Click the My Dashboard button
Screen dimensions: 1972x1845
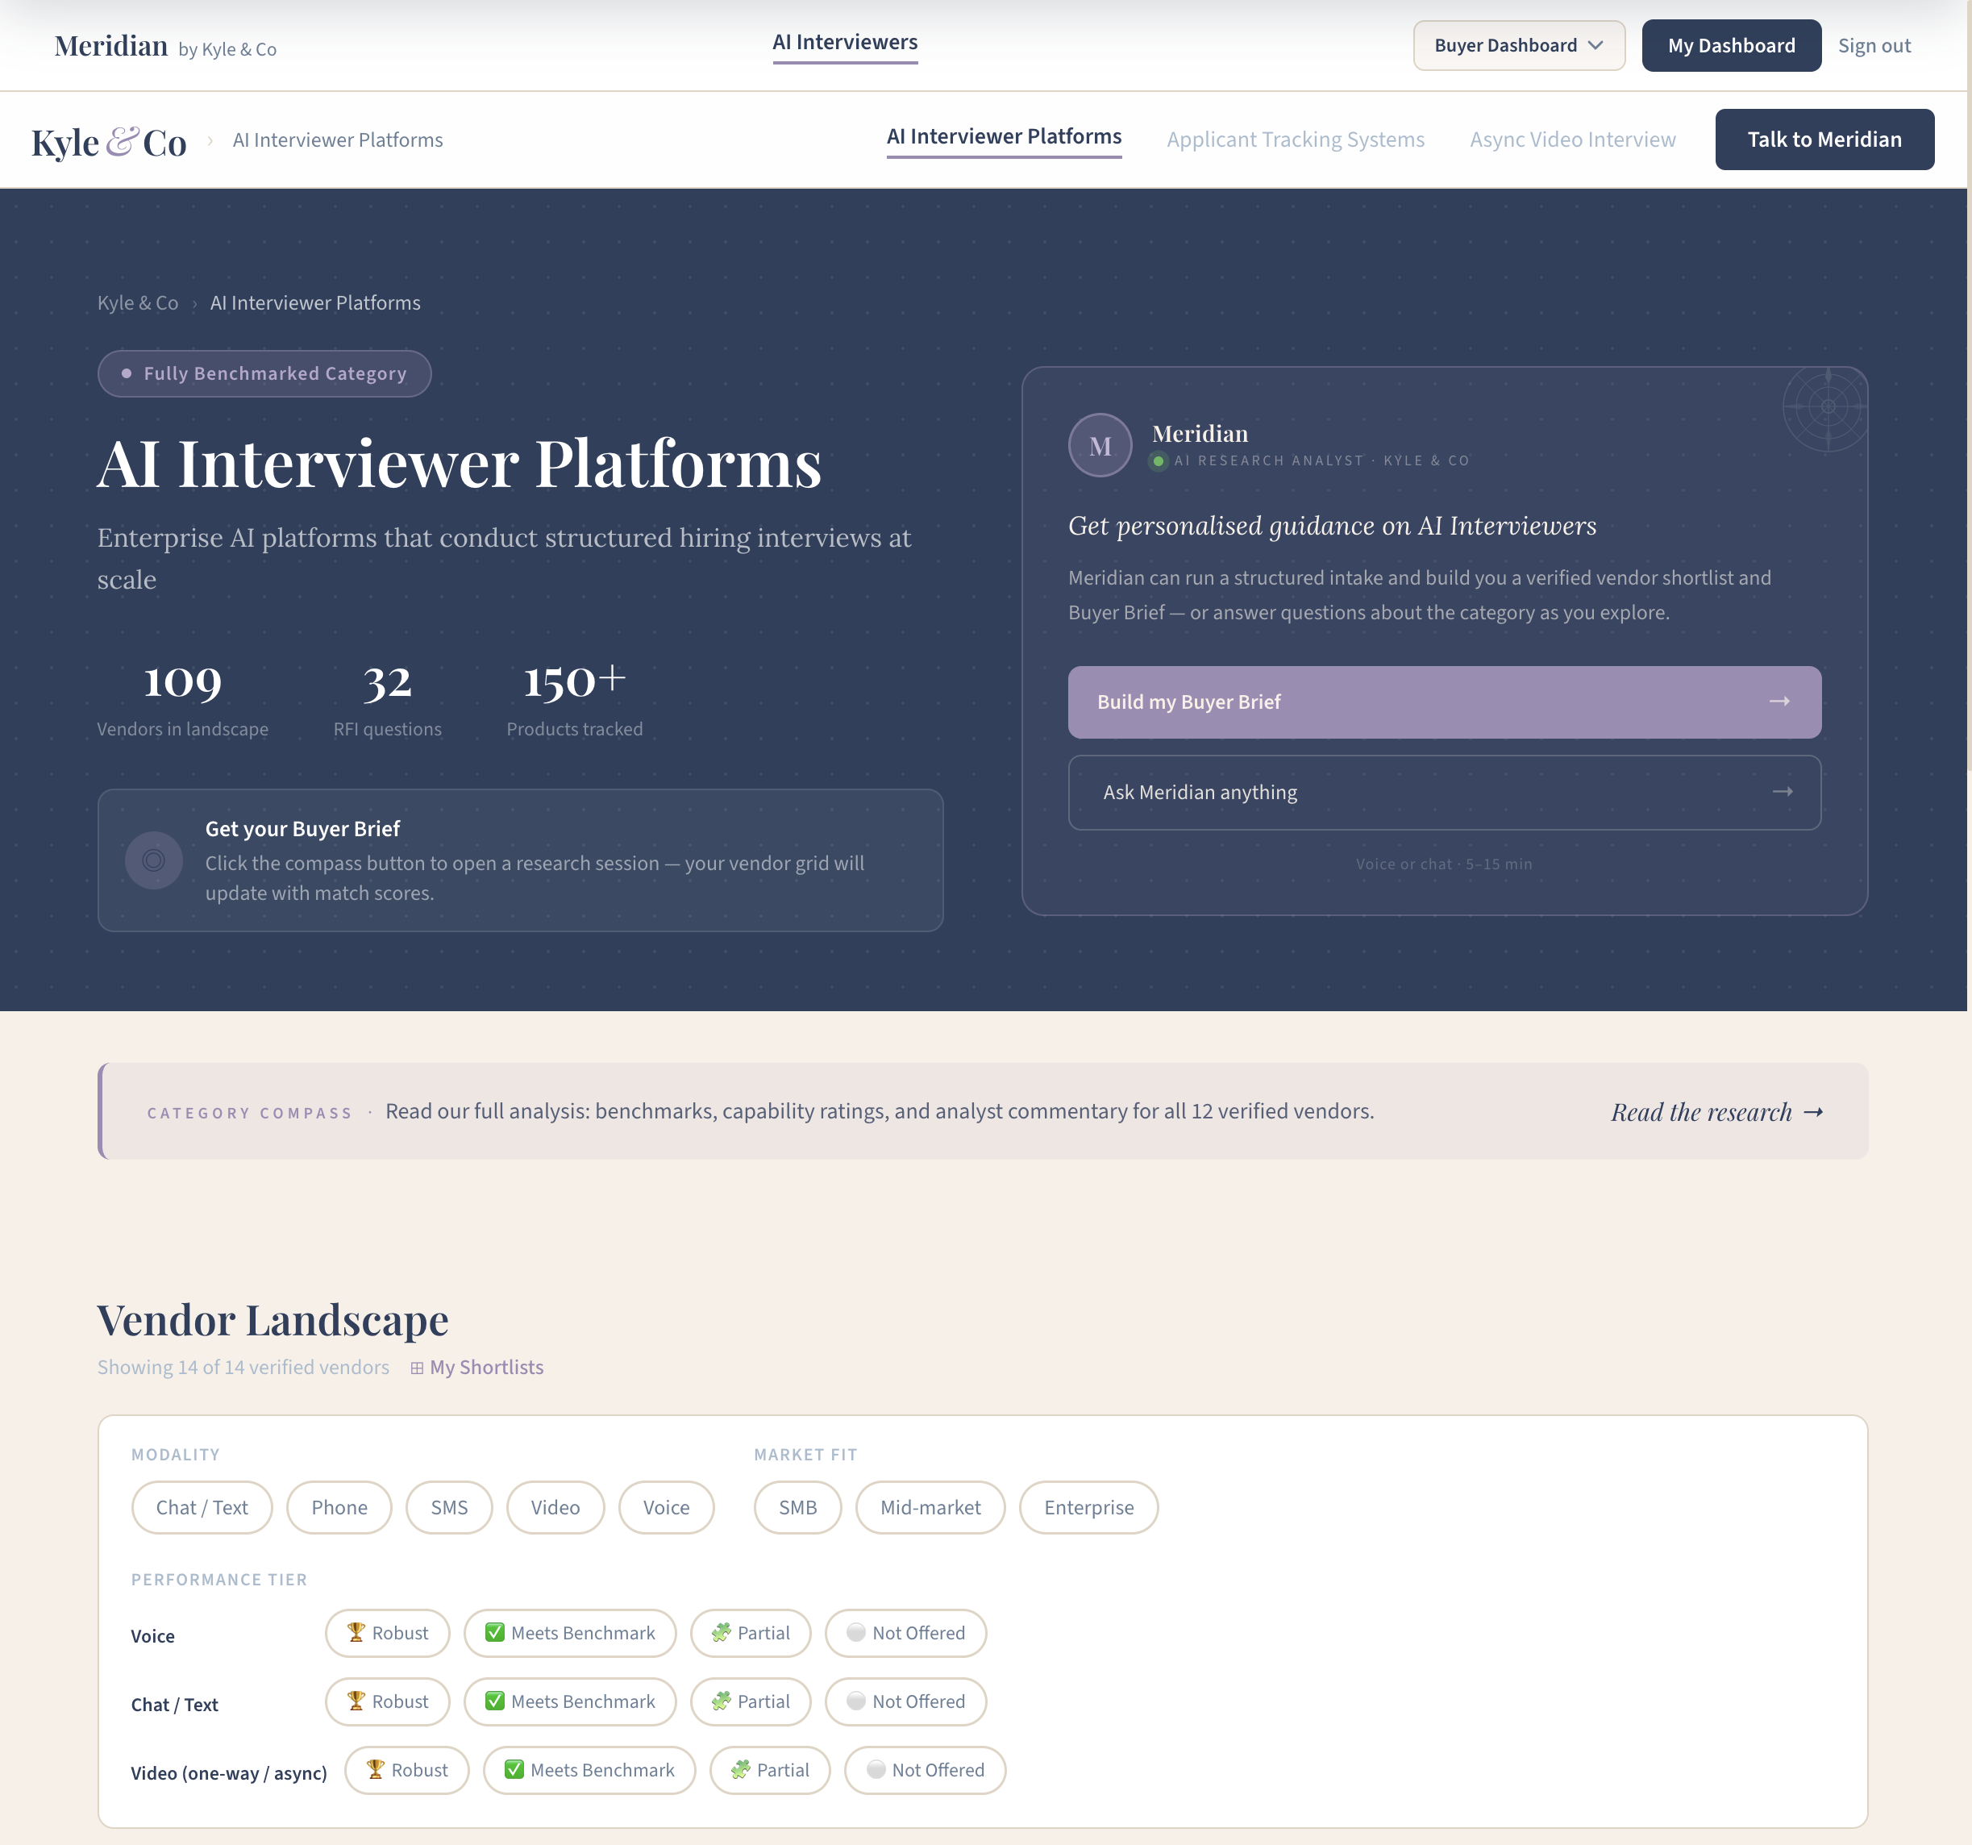pyautogui.click(x=1731, y=46)
